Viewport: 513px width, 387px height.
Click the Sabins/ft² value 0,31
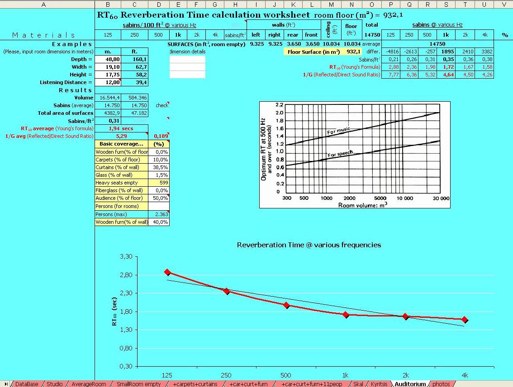(108, 121)
